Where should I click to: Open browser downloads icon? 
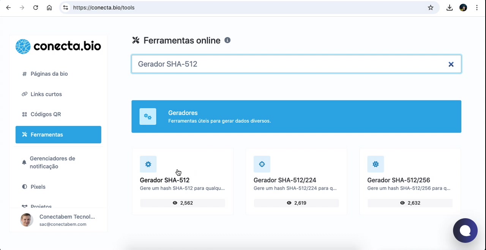(x=450, y=8)
